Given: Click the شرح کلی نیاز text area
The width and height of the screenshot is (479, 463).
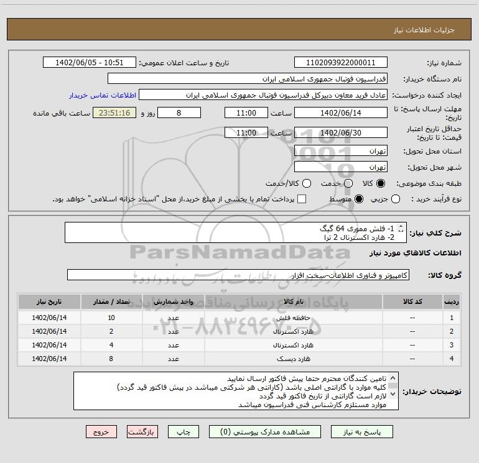Looking at the screenshot, I should tap(236, 232).
